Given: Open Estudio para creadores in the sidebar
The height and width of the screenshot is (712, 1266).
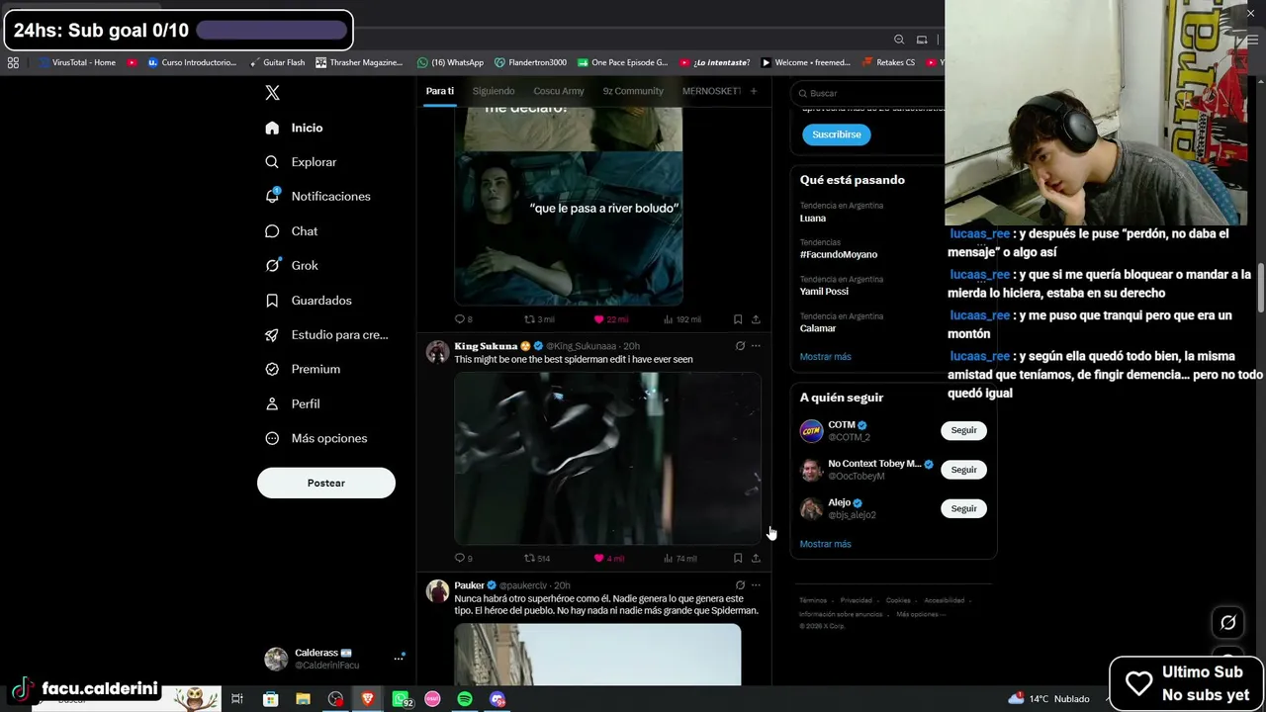Looking at the screenshot, I should [326, 334].
